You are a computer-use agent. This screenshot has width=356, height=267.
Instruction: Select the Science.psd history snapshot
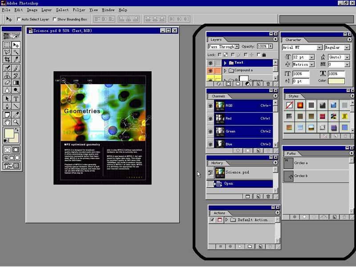tap(237, 172)
